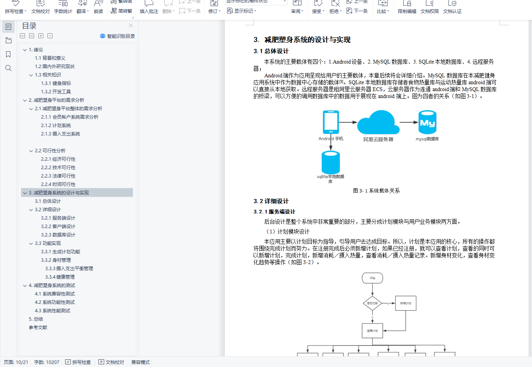
Task: Click 插入批注 to add a comment
Action: (x=149, y=7)
